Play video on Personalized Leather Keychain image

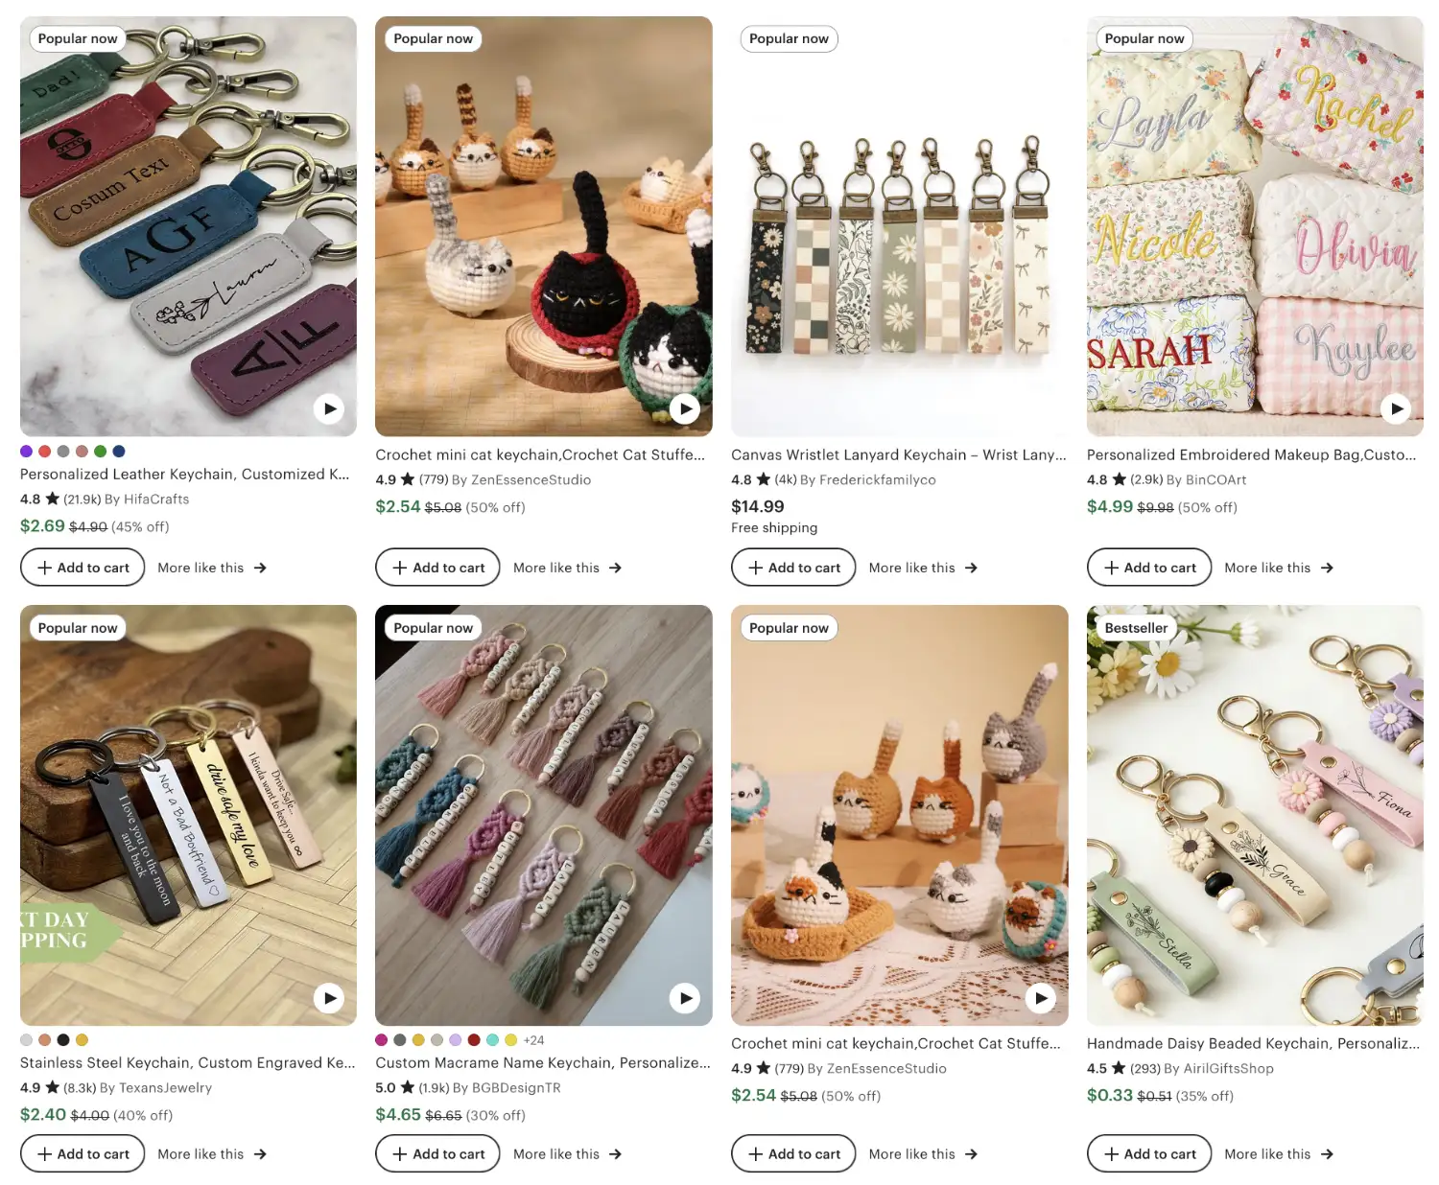tap(329, 409)
